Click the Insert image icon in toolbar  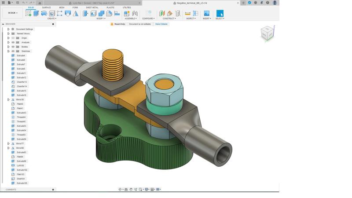tap(206, 13)
